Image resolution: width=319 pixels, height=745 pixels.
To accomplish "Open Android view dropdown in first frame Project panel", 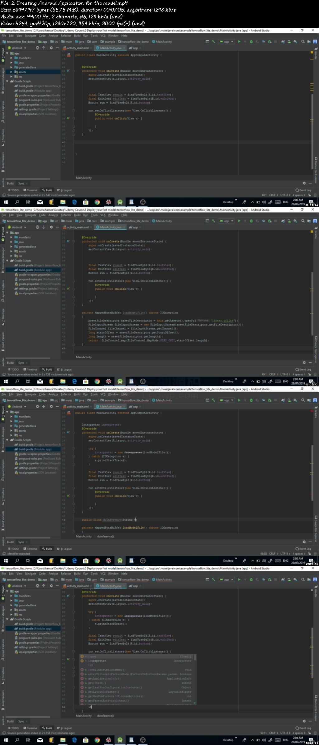I will [x=17, y=48].
